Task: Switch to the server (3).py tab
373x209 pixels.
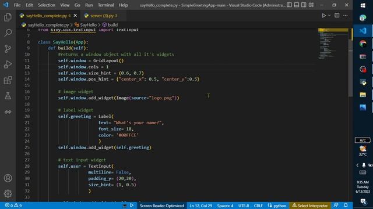Action: click(104, 16)
